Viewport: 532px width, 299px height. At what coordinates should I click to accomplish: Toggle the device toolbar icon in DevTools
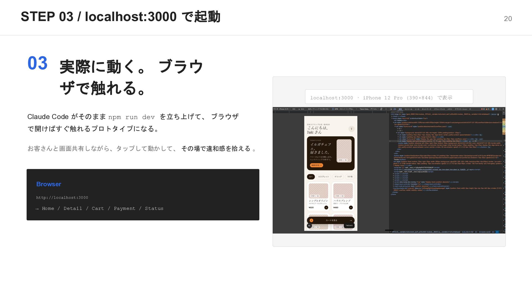pos(395,109)
